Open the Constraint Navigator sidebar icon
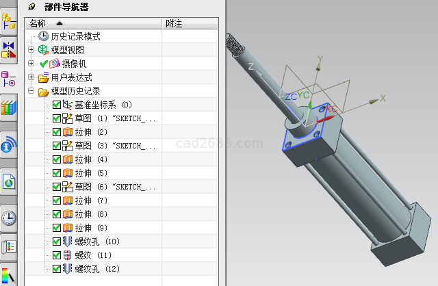The width and height of the screenshot is (438, 286). [9, 49]
